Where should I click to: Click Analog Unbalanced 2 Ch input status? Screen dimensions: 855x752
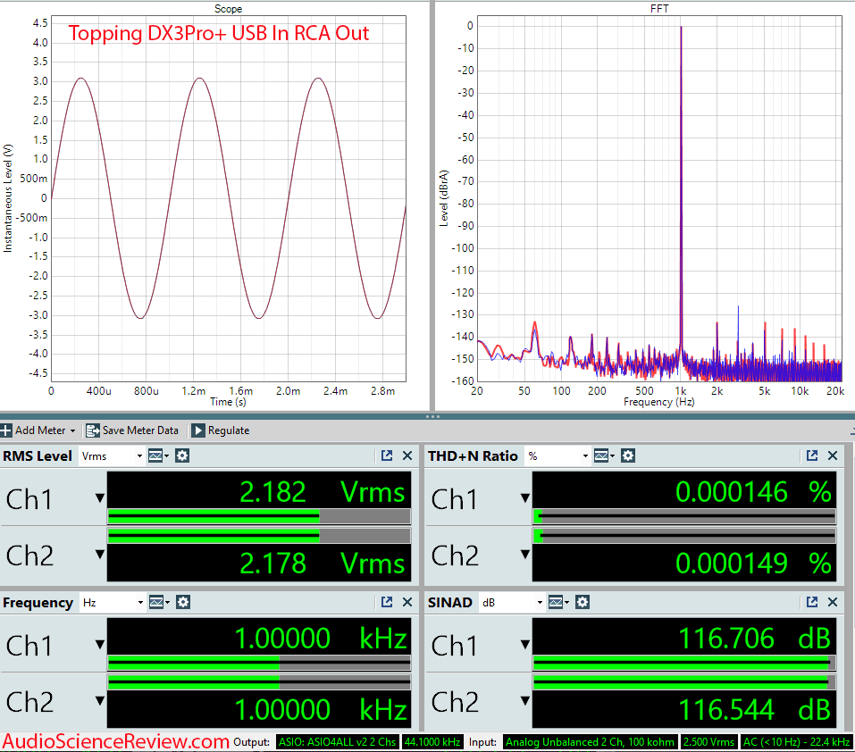590,742
